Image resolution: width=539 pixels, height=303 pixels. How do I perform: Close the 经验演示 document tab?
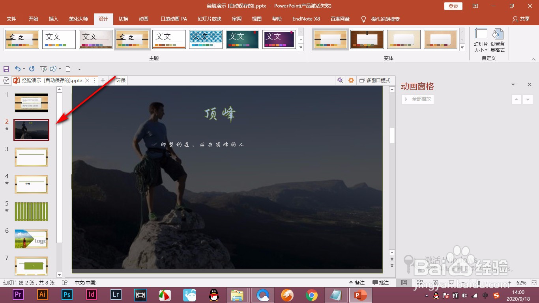point(87,80)
